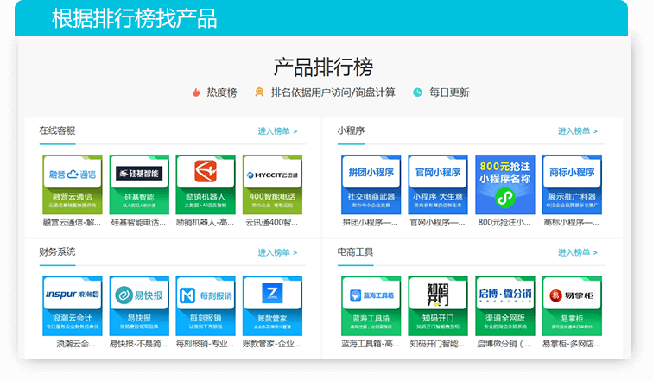Screen dimensions: 653x381
Task: Go to 财务系统 ranking via 进入榜单
Action: pos(277,252)
